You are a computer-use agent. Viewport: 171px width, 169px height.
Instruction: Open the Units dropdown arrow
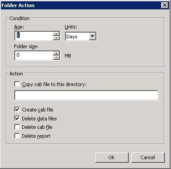coord(93,36)
